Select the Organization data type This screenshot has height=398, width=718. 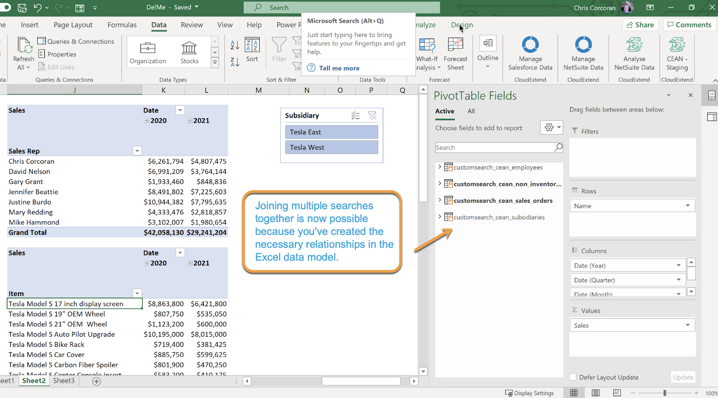pos(148,52)
